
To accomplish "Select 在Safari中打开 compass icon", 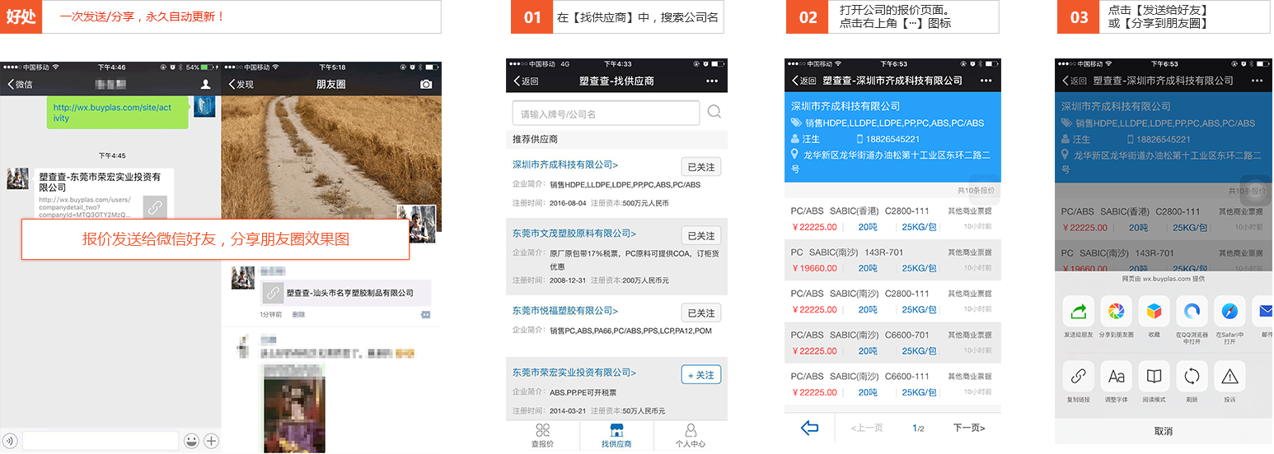I will (1230, 311).
